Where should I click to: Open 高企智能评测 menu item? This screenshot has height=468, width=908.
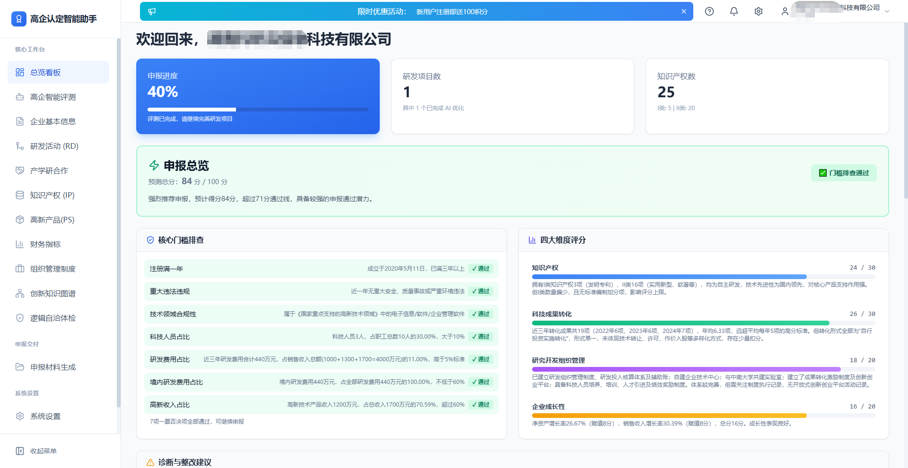point(58,97)
